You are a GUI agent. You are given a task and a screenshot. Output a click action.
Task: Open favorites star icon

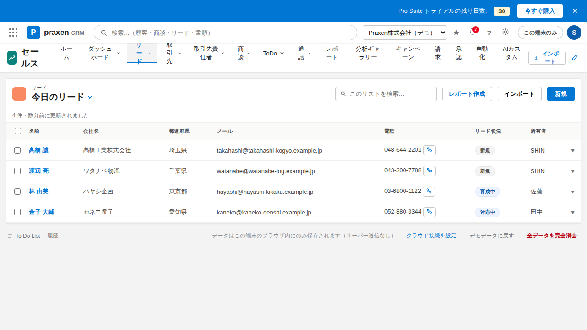coord(456,33)
